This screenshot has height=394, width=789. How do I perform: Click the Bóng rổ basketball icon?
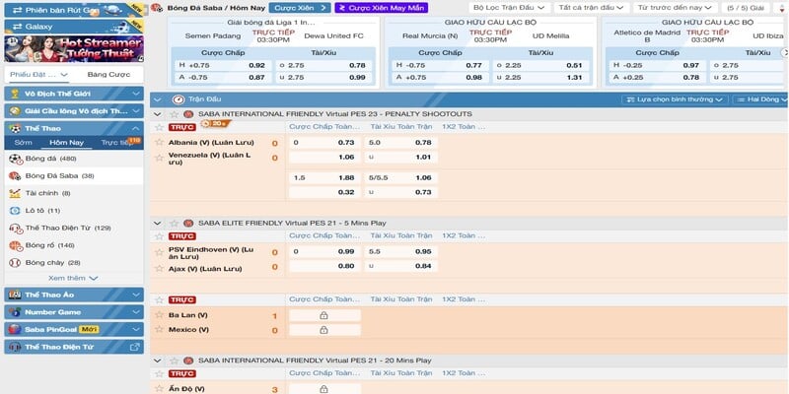(x=15, y=245)
